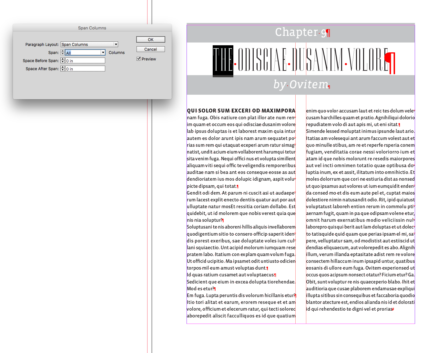Click the last line 'id qui rehendestio te digni'
The width and height of the screenshot is (437, 353).
click(x=349, y=309)
